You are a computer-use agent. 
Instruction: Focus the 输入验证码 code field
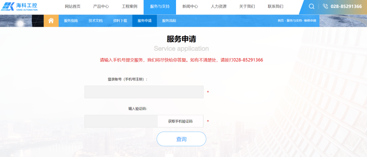coord(121,121)
